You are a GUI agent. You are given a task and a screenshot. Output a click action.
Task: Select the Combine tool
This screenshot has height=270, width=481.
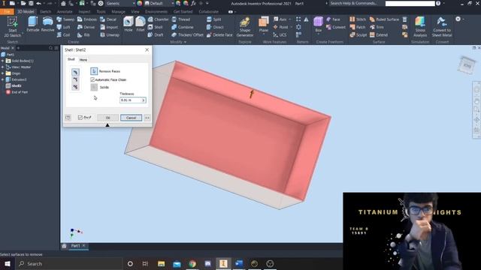[x=183, y=27]
